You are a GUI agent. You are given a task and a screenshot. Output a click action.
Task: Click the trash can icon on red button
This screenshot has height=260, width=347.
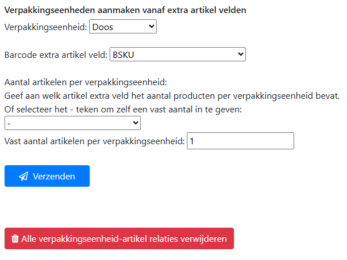(x=15, y=239)
